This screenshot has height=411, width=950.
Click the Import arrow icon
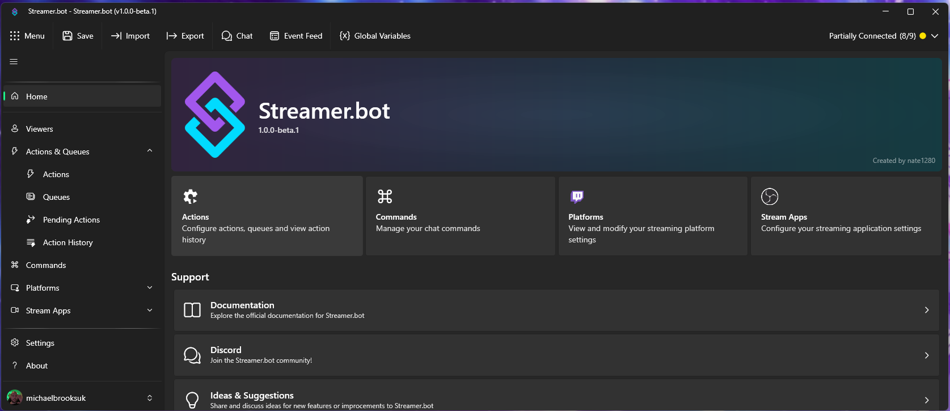click(x=116, y=36)
